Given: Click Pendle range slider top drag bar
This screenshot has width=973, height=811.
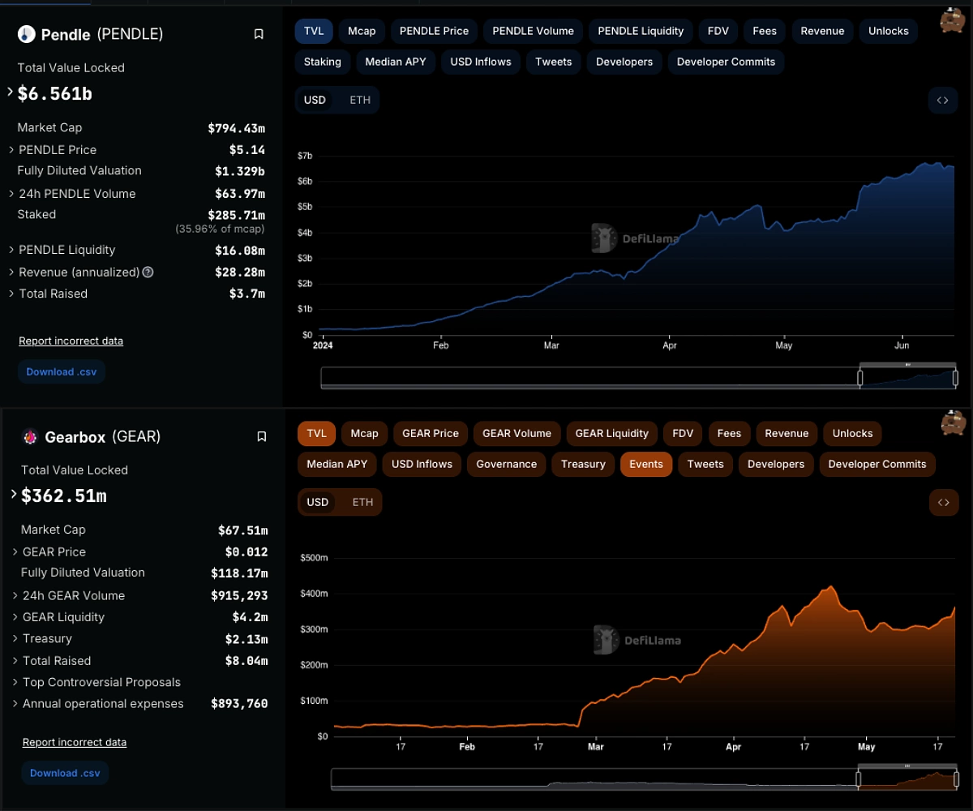Looking at the screenshot, I should [908, 365].
